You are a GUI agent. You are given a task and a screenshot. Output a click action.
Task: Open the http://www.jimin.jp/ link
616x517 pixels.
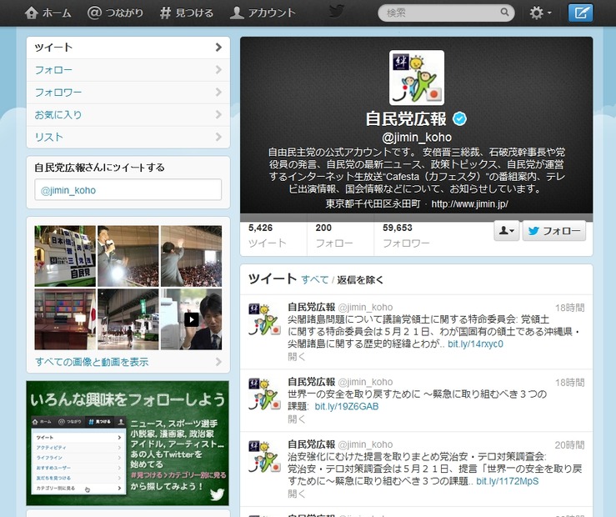tap(469, 204)
